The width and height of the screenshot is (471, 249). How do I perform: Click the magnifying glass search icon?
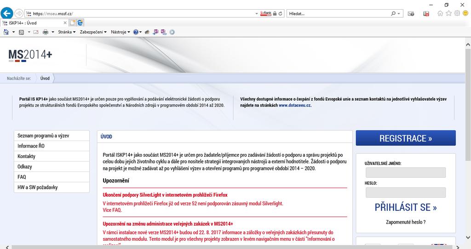click(x=393, y=13)
